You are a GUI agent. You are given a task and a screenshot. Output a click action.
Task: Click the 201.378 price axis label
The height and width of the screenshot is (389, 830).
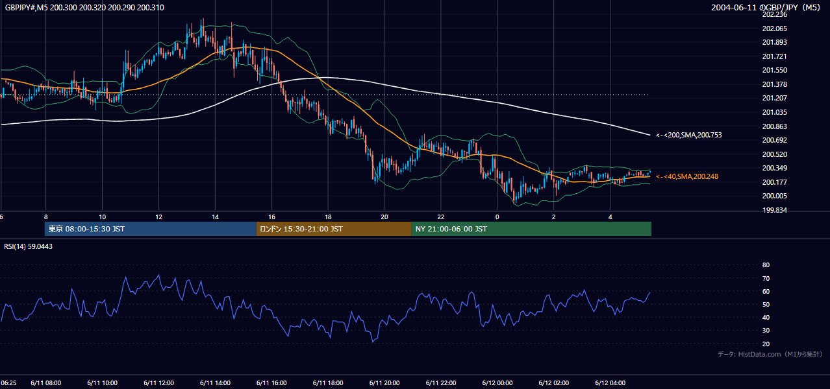(774, 84)
